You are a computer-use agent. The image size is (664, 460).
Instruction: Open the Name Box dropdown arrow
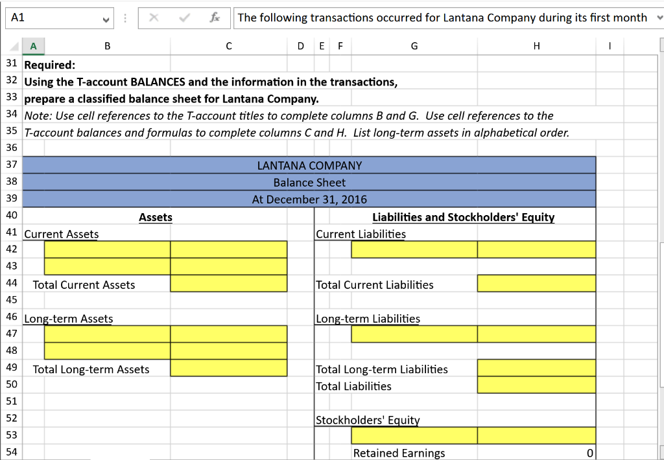point(104,17)
